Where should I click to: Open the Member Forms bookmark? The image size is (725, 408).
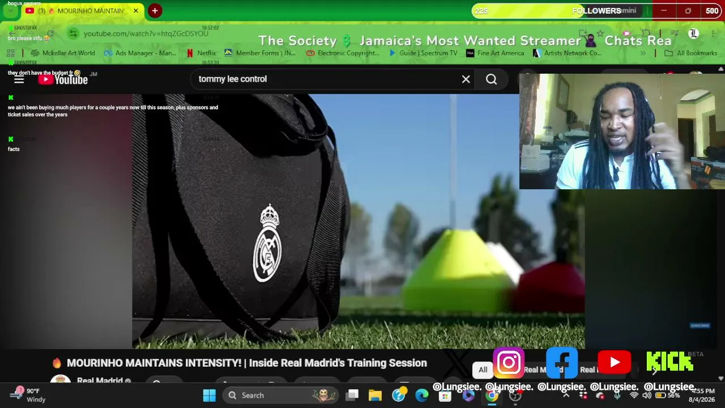click(260, 53)
